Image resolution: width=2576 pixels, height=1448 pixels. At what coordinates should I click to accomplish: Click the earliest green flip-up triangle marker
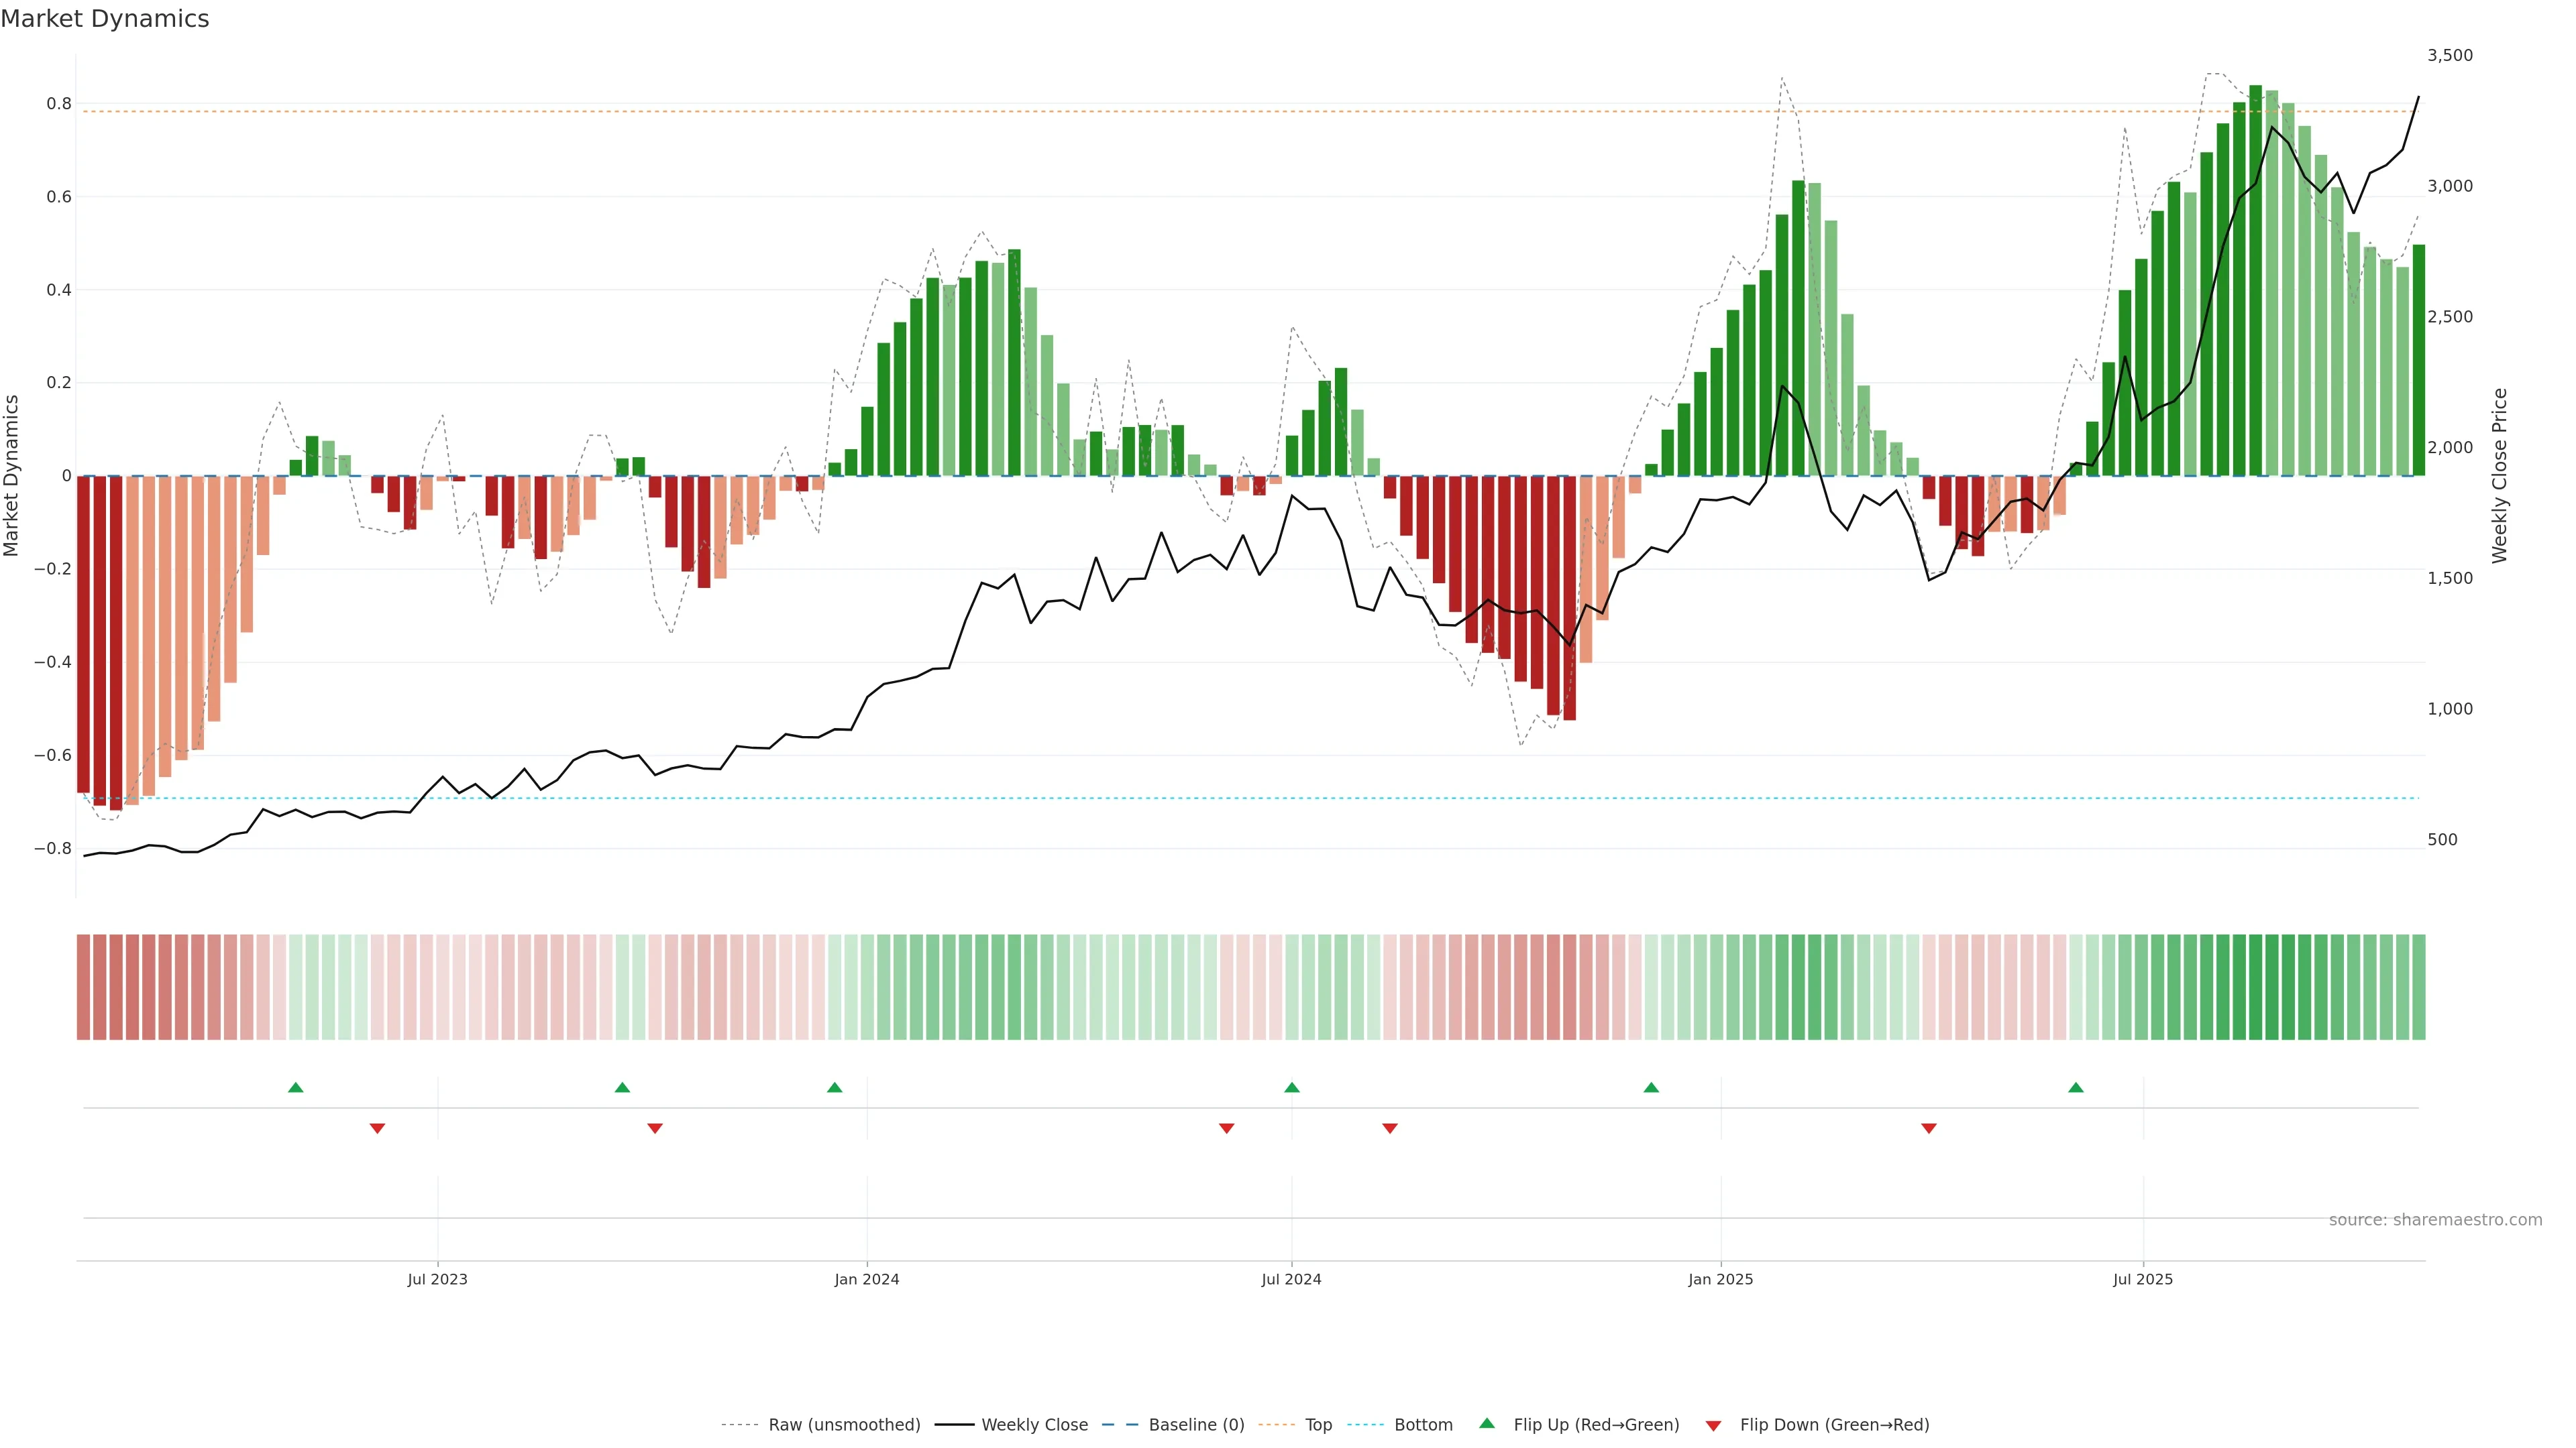(295, 1087)
